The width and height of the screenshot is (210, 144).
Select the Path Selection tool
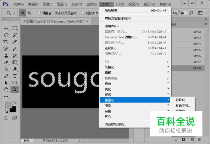6,83
